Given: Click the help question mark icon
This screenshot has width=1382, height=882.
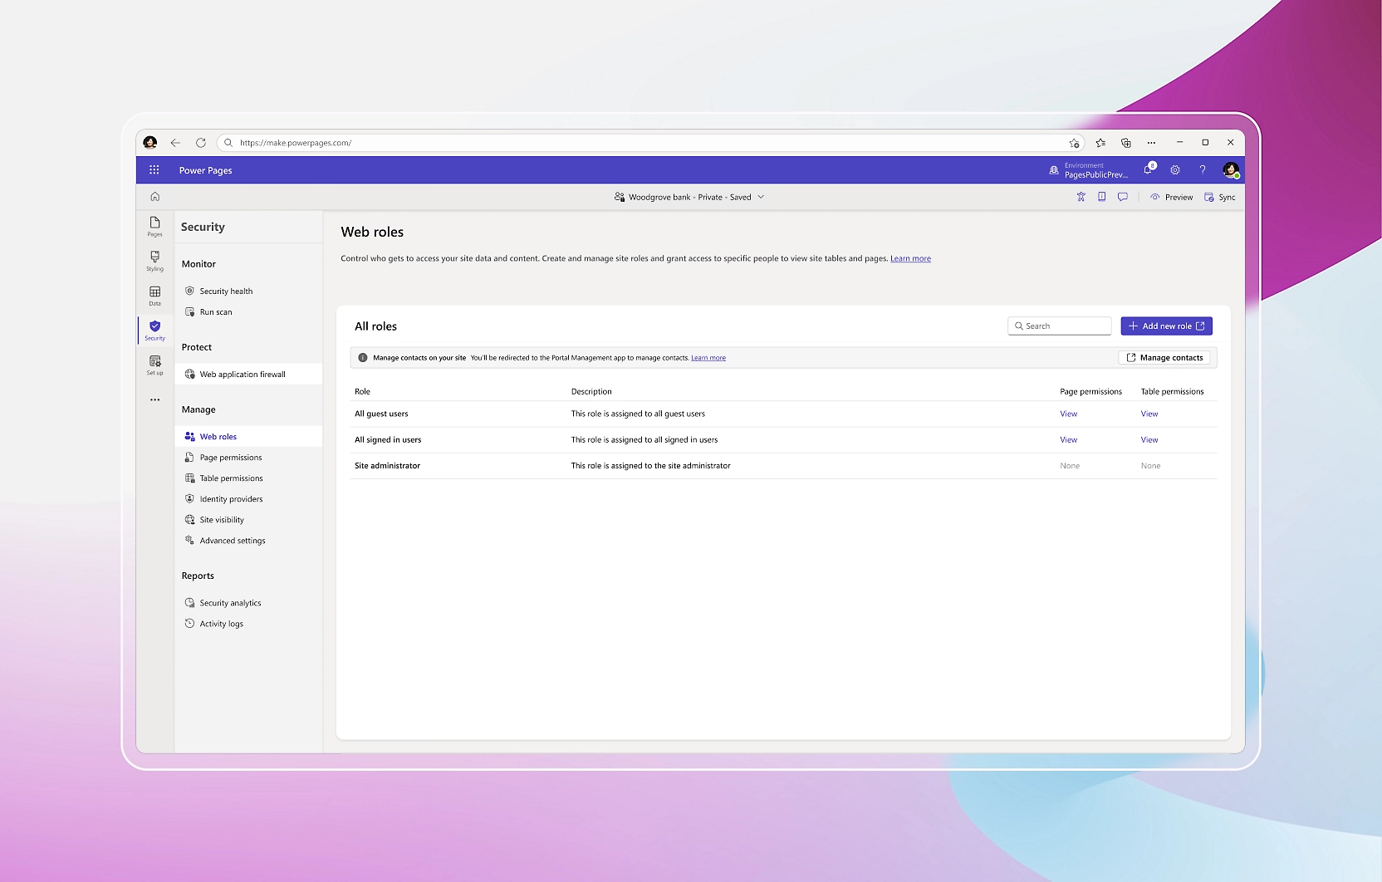Looking at the screenshot, I should coord(1202,170).
